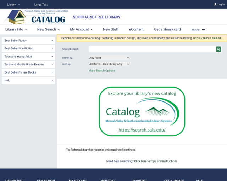Click the SCHOHARIE FREE LIBRARY heading link

pos(96,17)
